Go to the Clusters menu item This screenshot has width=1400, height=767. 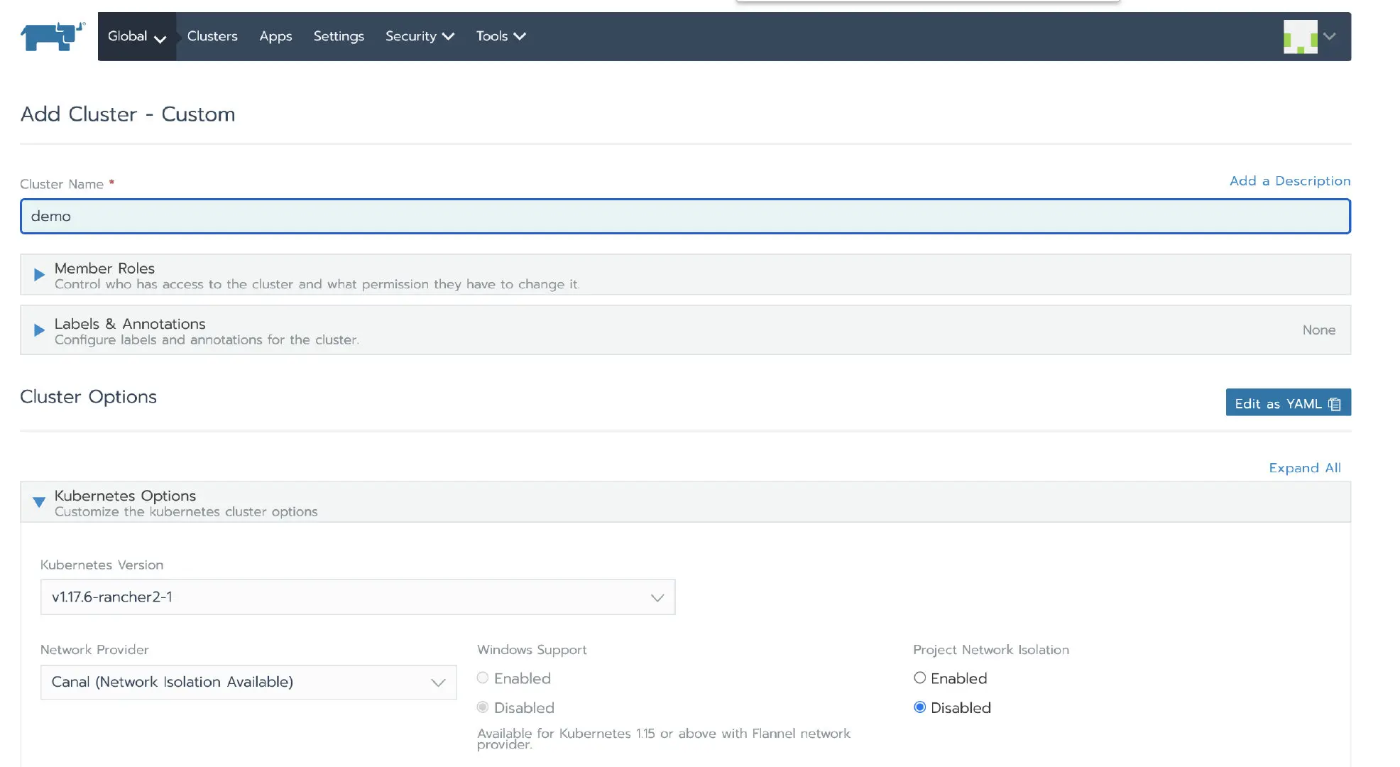click(212, 36)
